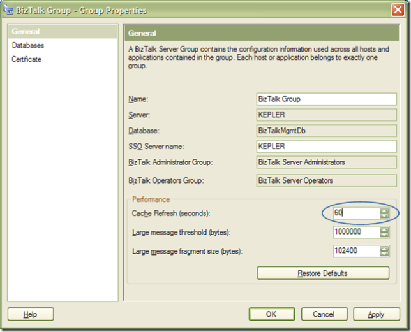Click the Cache Refresh (seconds) label
The image size is (411, 332).
(171, 213)
